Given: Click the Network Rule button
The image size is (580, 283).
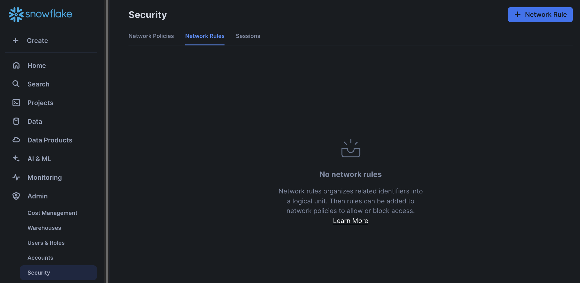Looking at the screenshot, I should coord(540,14).
